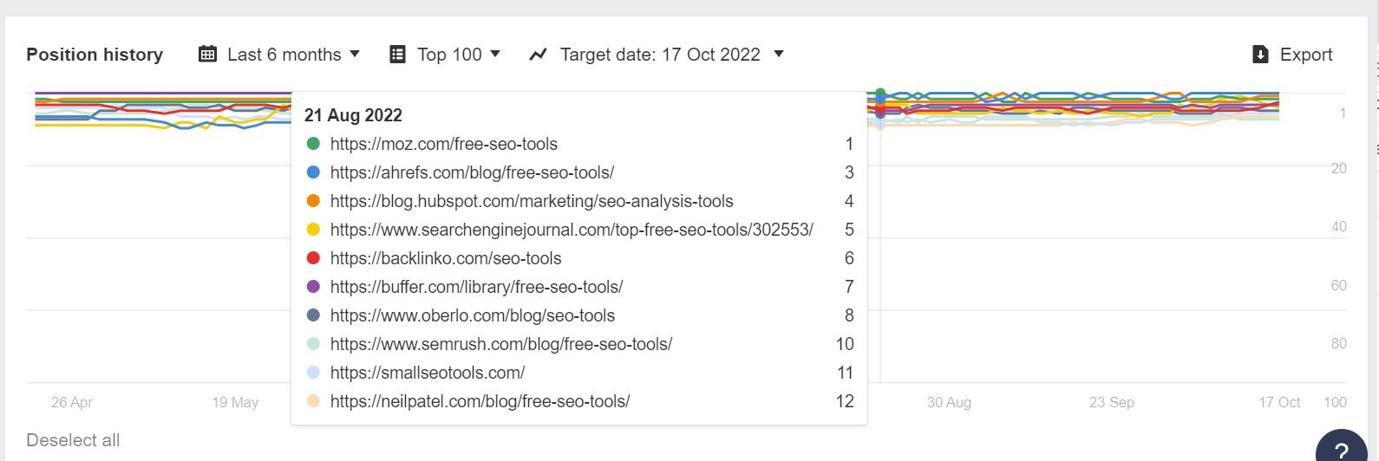Click the red backlinko.com legend dot

(314, 258)
